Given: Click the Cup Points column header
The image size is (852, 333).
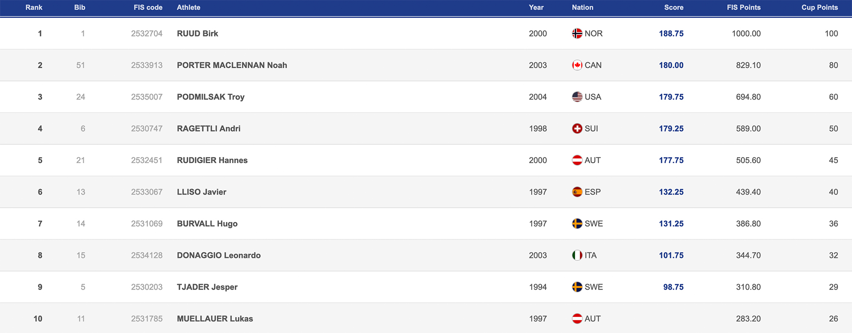Looking at the screenshot, I should point(819,8).
